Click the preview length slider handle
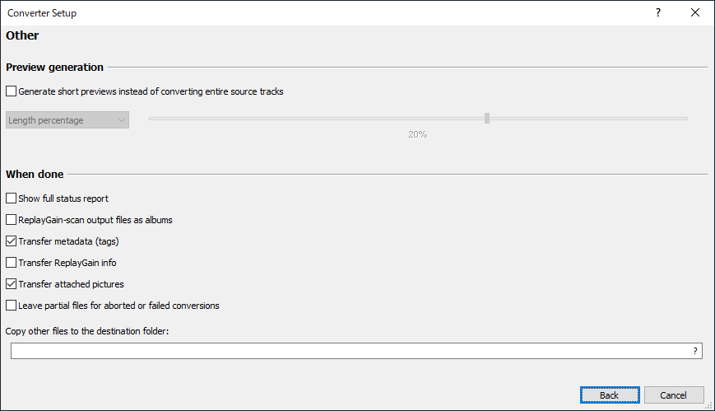This screenshot has height=411, width=715. (x=487, y=118)
